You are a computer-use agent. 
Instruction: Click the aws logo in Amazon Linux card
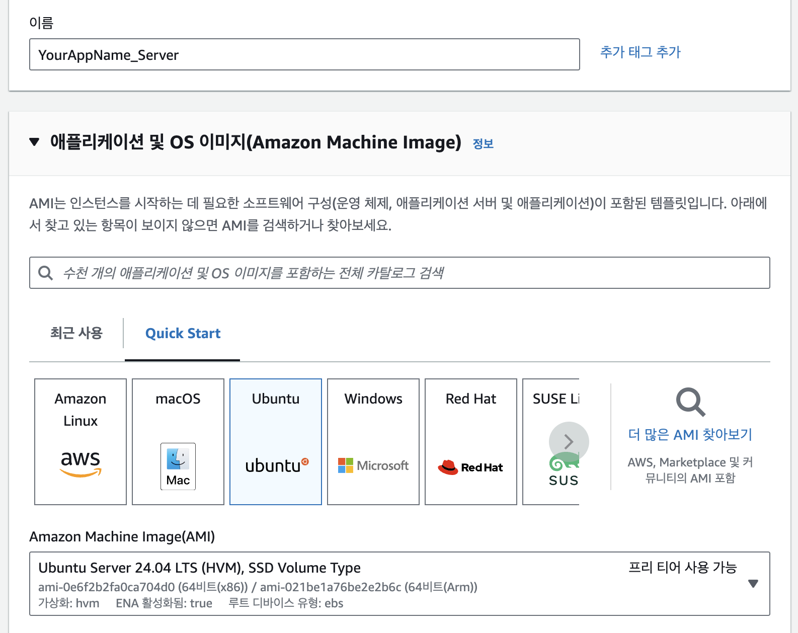coord(81,463)
